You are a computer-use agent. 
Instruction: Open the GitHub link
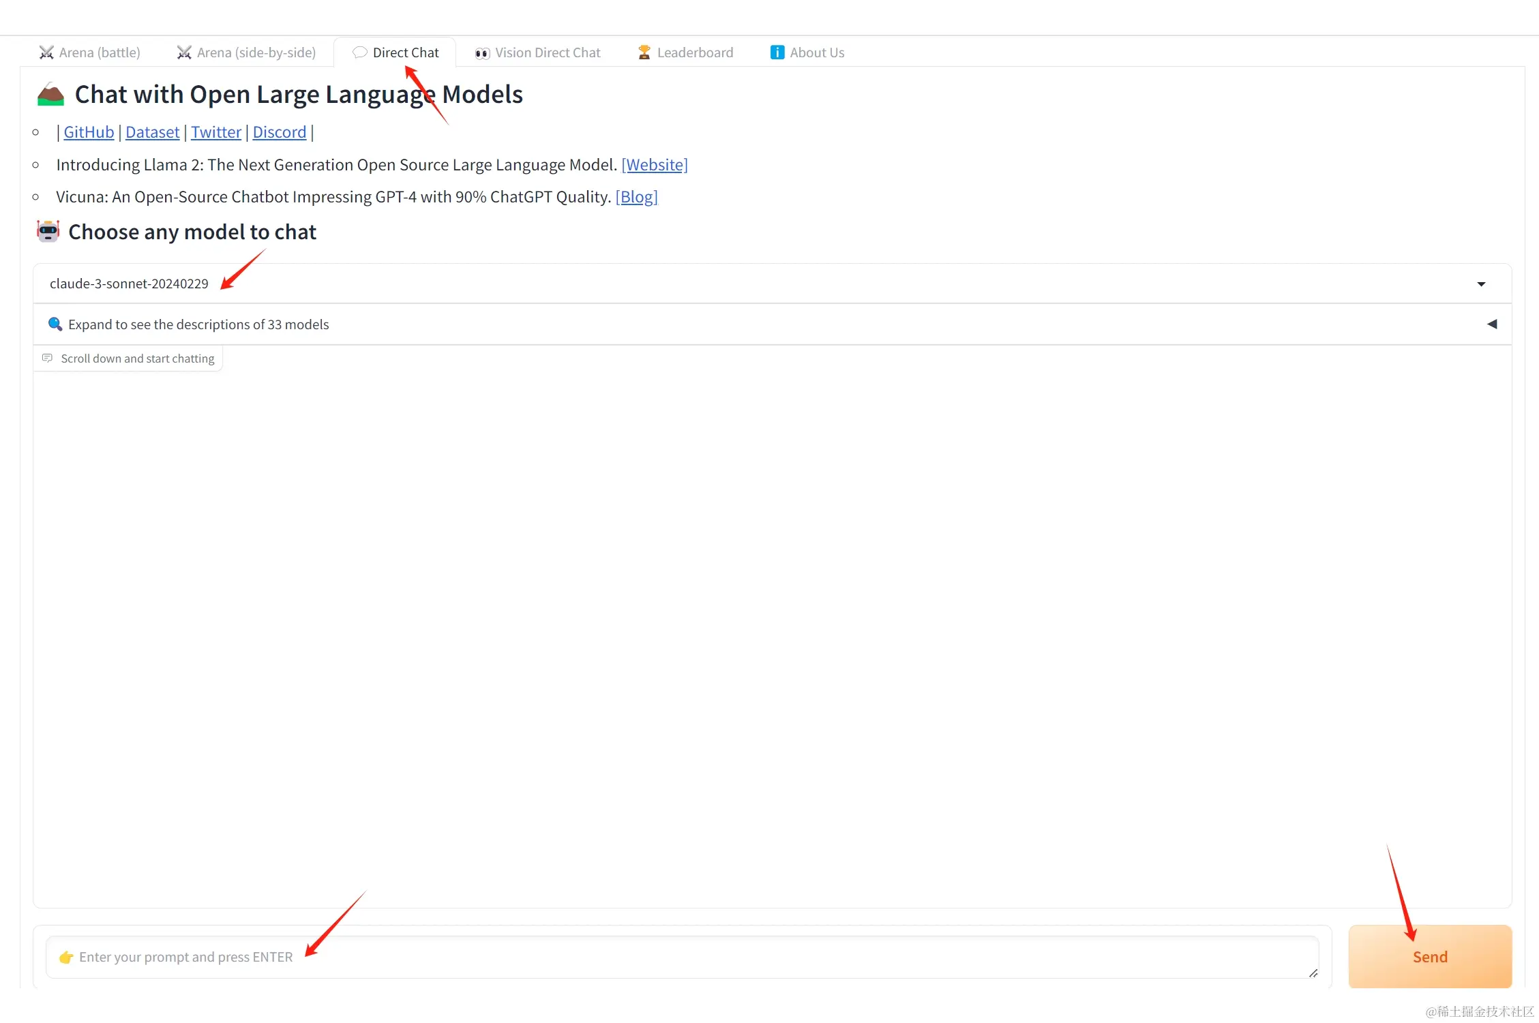point(89,132)
